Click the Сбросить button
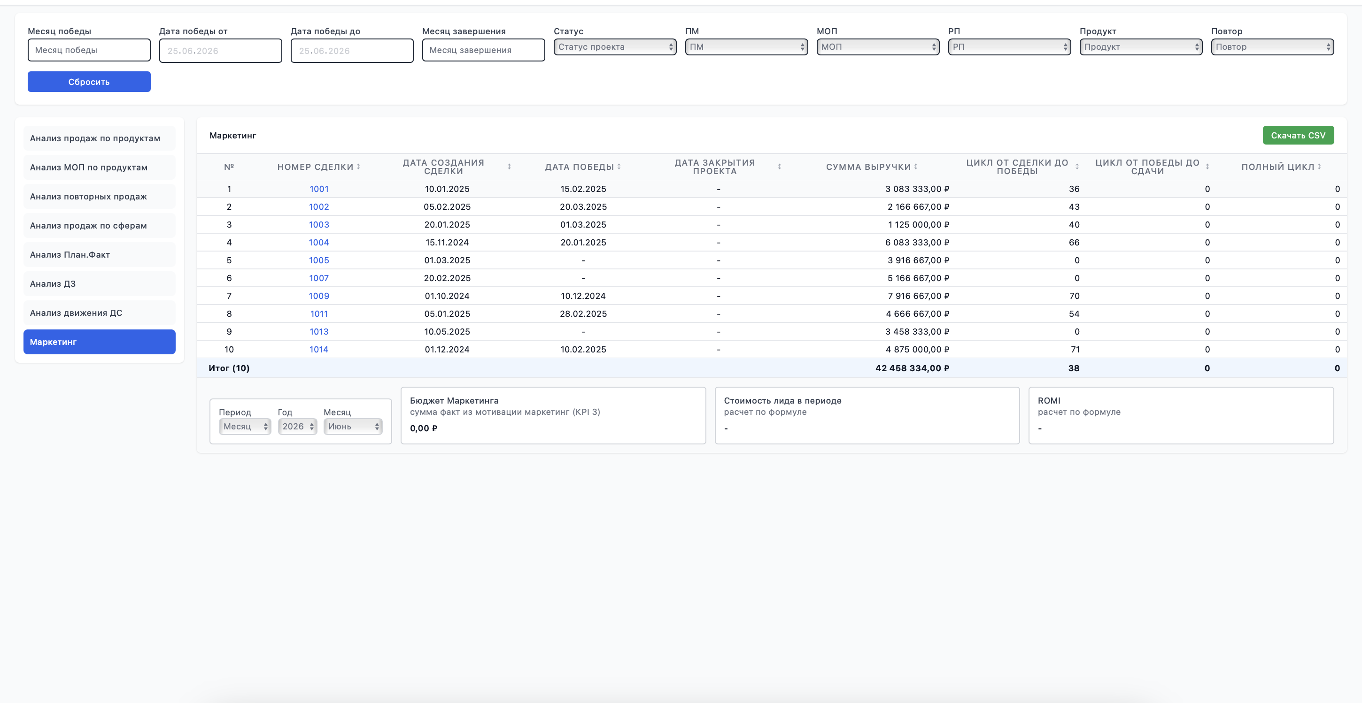 (89, 82)
